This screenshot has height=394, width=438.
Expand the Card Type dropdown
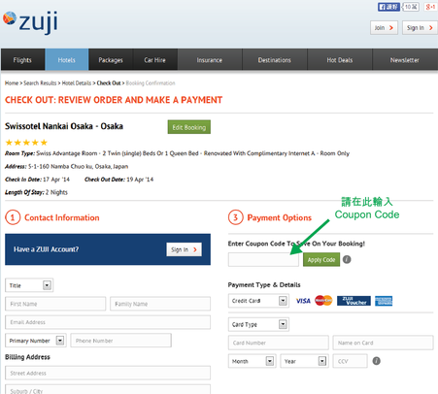click(x=258, y=324)
